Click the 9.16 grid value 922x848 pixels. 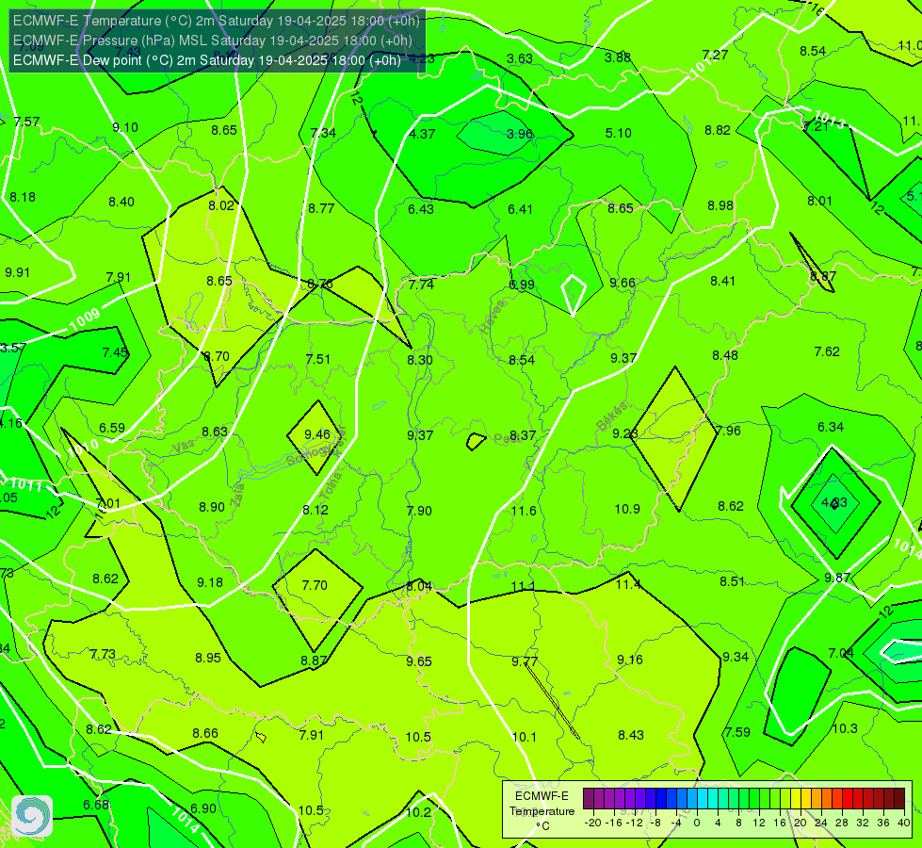630,660
